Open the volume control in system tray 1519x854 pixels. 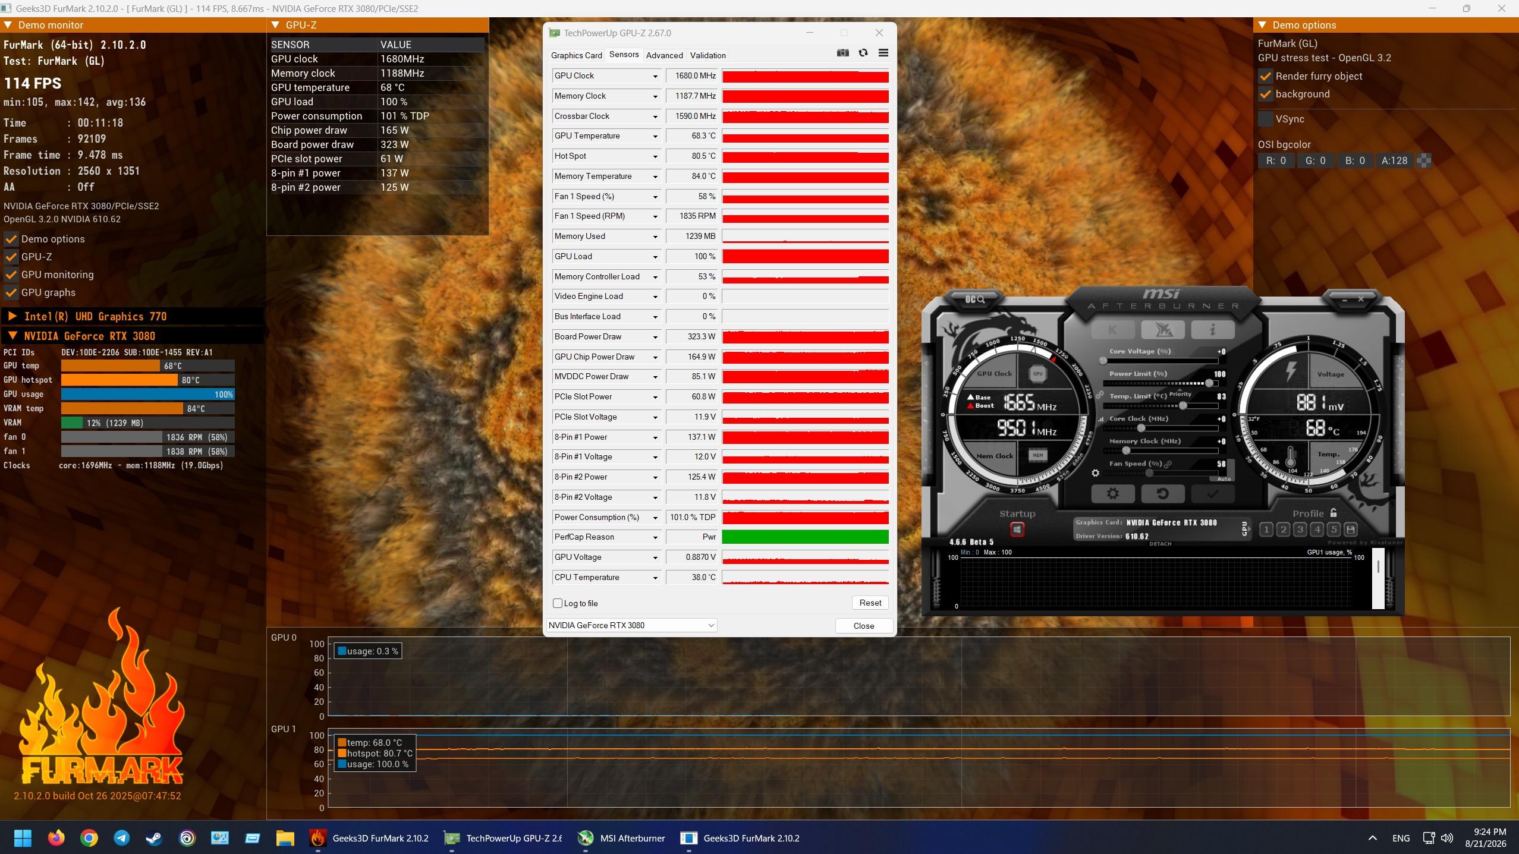coord(1447,838)
